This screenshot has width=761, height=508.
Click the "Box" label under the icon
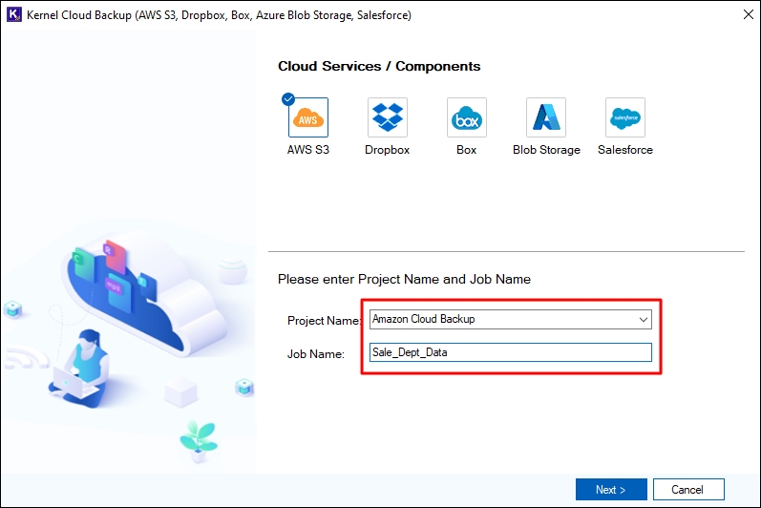466,150
